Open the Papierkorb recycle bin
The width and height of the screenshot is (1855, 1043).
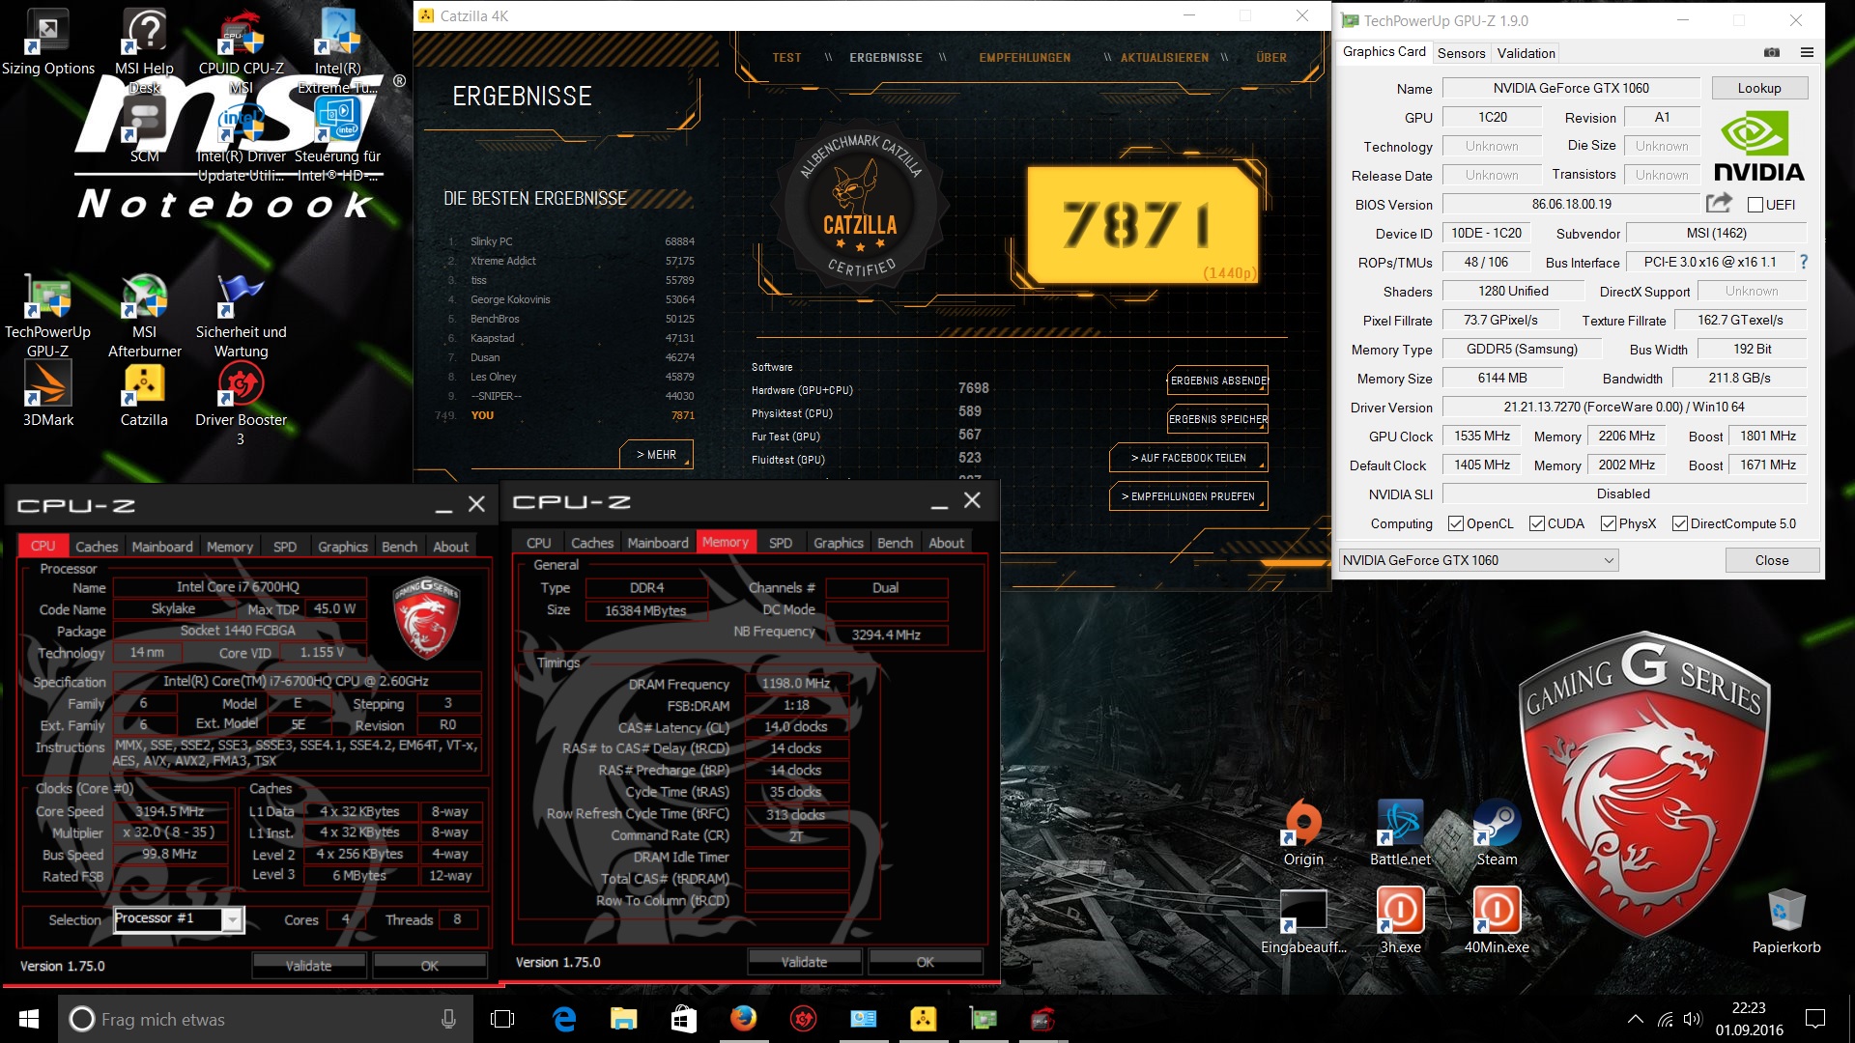click(x=1786, y=920)
